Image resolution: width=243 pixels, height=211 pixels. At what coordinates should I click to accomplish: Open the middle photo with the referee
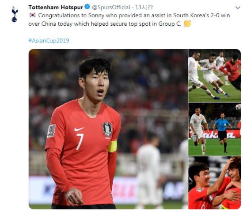point(214,129)
